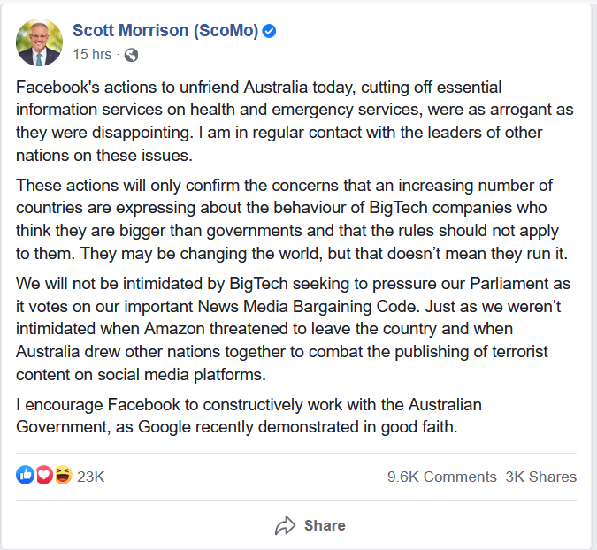The width and height of the screenshot is (597, 550).
Task: Click the blue verified badge icon
Action: pyautogui.click(x=270, y=31)
